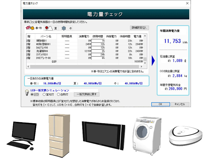
Task: Click the 一括交換前に戻す revert button
Action: 87,94
